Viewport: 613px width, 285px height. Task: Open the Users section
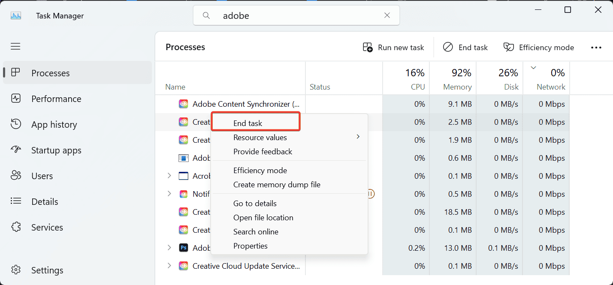tap(42, 176)
